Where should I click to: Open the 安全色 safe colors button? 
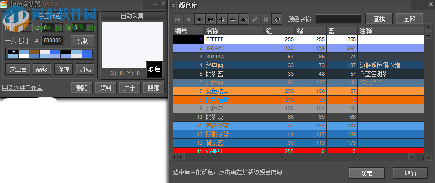(18, 69)
